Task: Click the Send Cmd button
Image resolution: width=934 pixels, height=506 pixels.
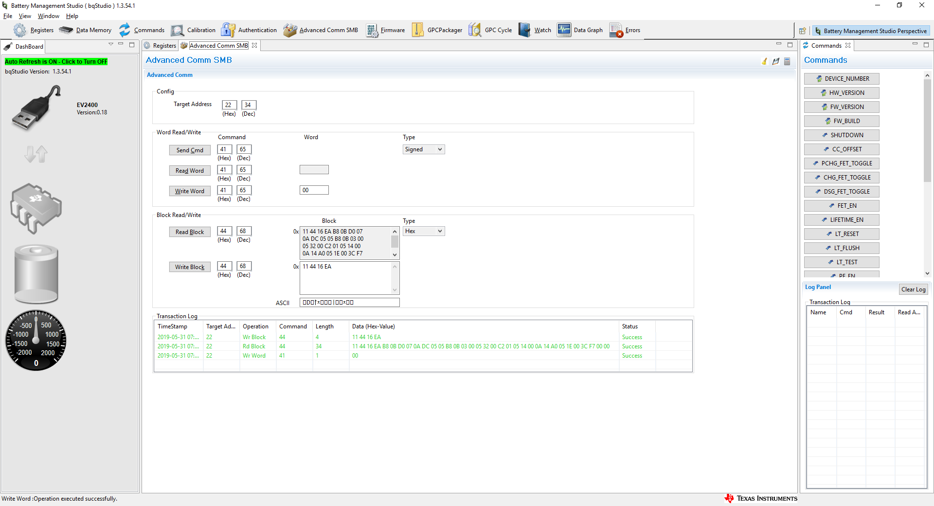Action: point(190,150)
